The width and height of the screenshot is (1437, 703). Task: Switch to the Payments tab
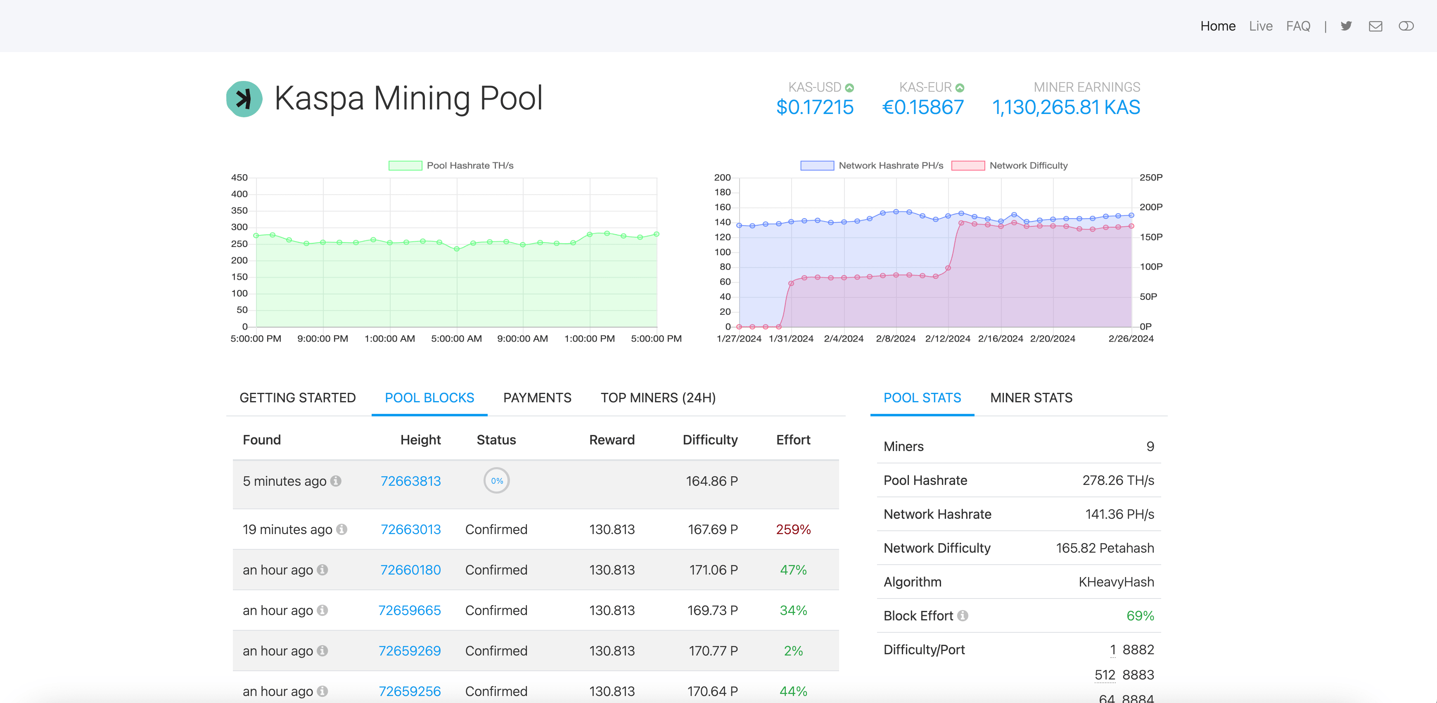537,397
